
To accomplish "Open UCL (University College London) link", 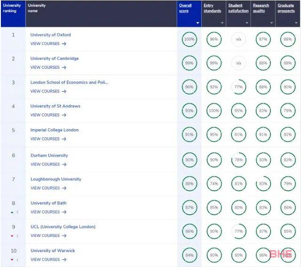I will click(63, 227).
